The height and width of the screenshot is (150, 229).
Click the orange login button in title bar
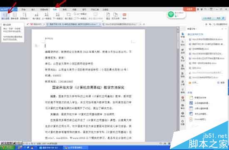(189, 9)
